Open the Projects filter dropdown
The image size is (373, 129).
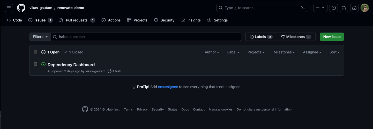pos(256,52)
